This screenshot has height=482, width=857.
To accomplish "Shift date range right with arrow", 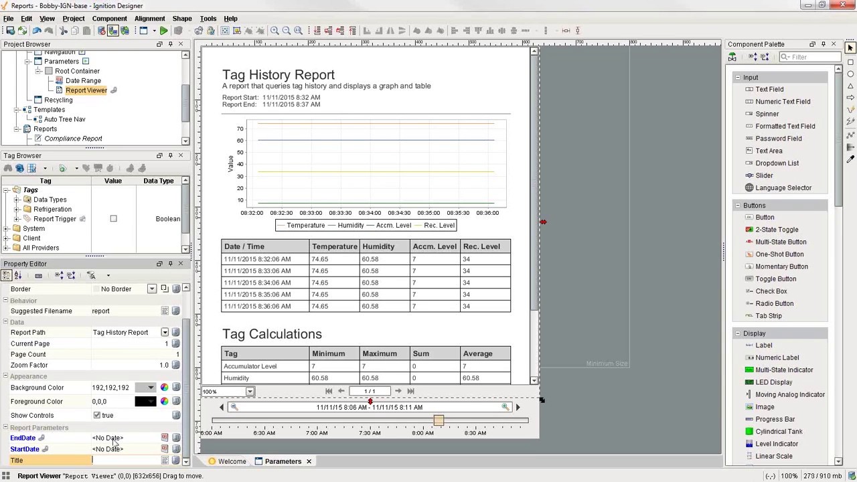I will pyautogui.click(x=518, y=407).
